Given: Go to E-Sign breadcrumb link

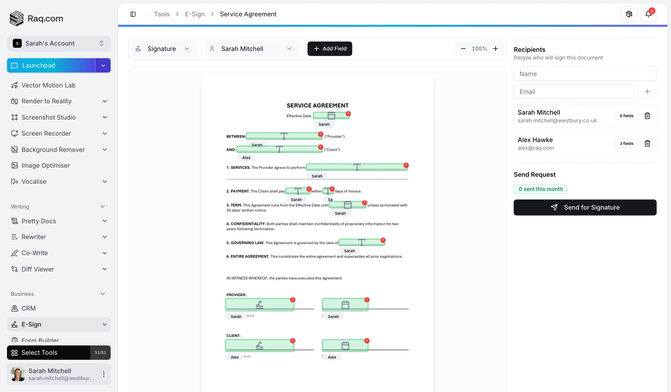Looking at the screenshot, I should [x=195, y=14].
